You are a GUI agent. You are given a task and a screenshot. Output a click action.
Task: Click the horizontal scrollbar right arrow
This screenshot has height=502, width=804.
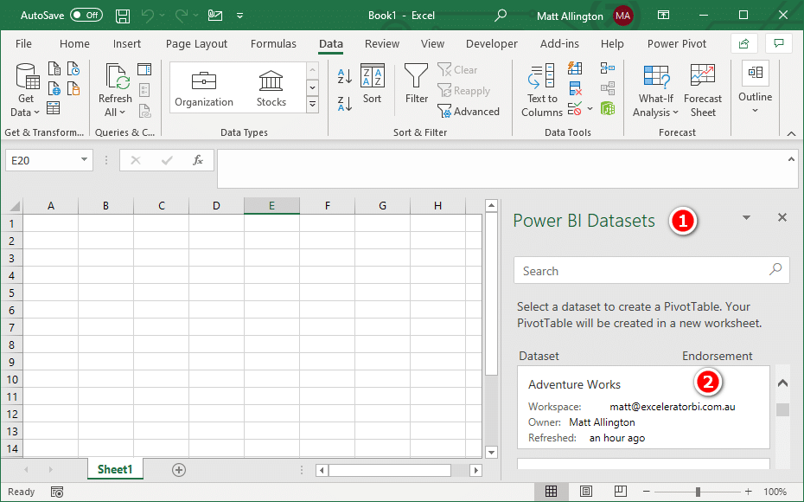(x=476, y=470)
